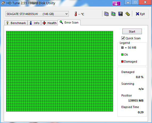
Task: Click the gray 56 MB block legend swatch
Action: pos(122,48)
